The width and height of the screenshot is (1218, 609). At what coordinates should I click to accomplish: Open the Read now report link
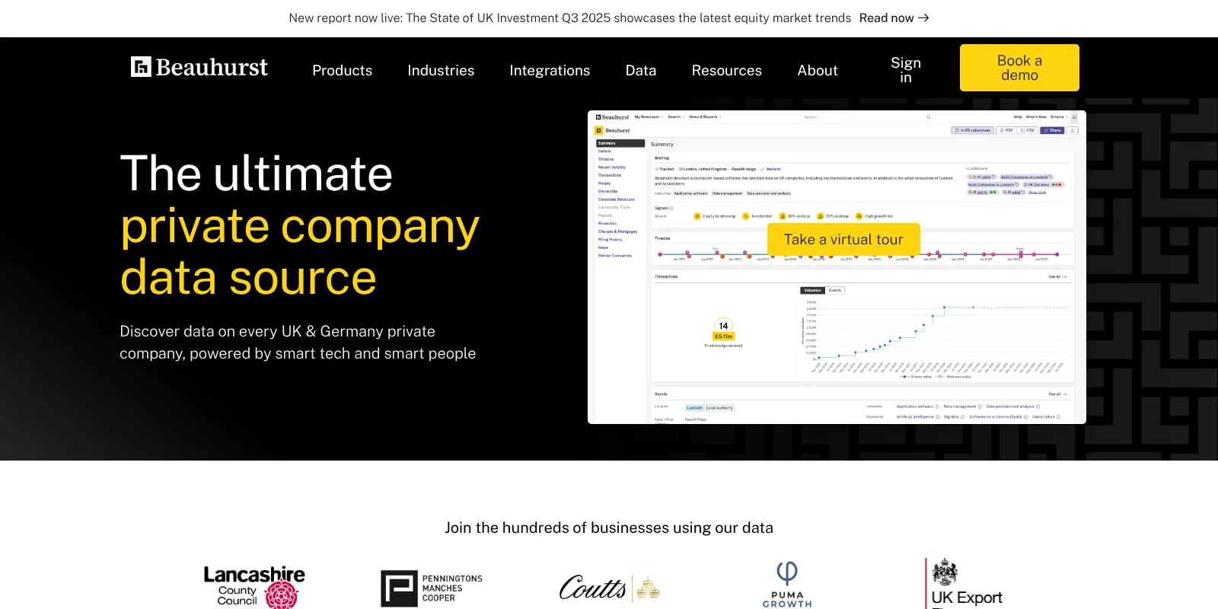point(894,18)
